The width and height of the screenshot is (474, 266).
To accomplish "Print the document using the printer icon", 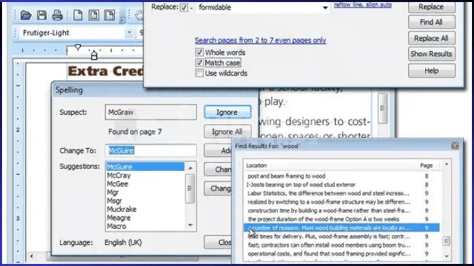I will point(57,15).
